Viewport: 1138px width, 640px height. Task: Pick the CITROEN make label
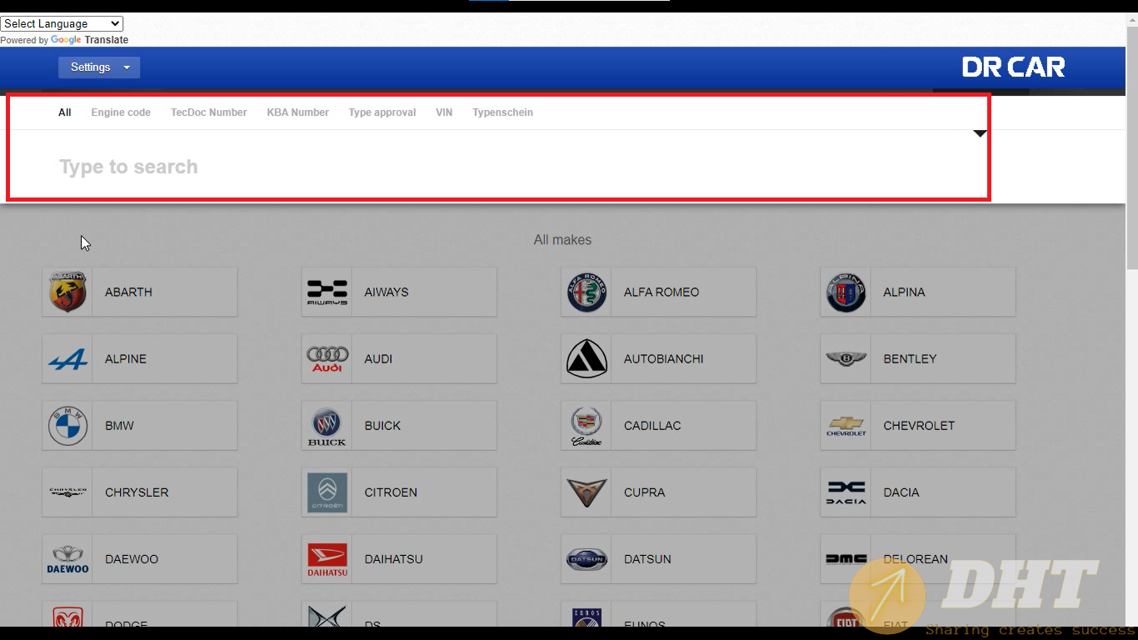pos(391,492)
